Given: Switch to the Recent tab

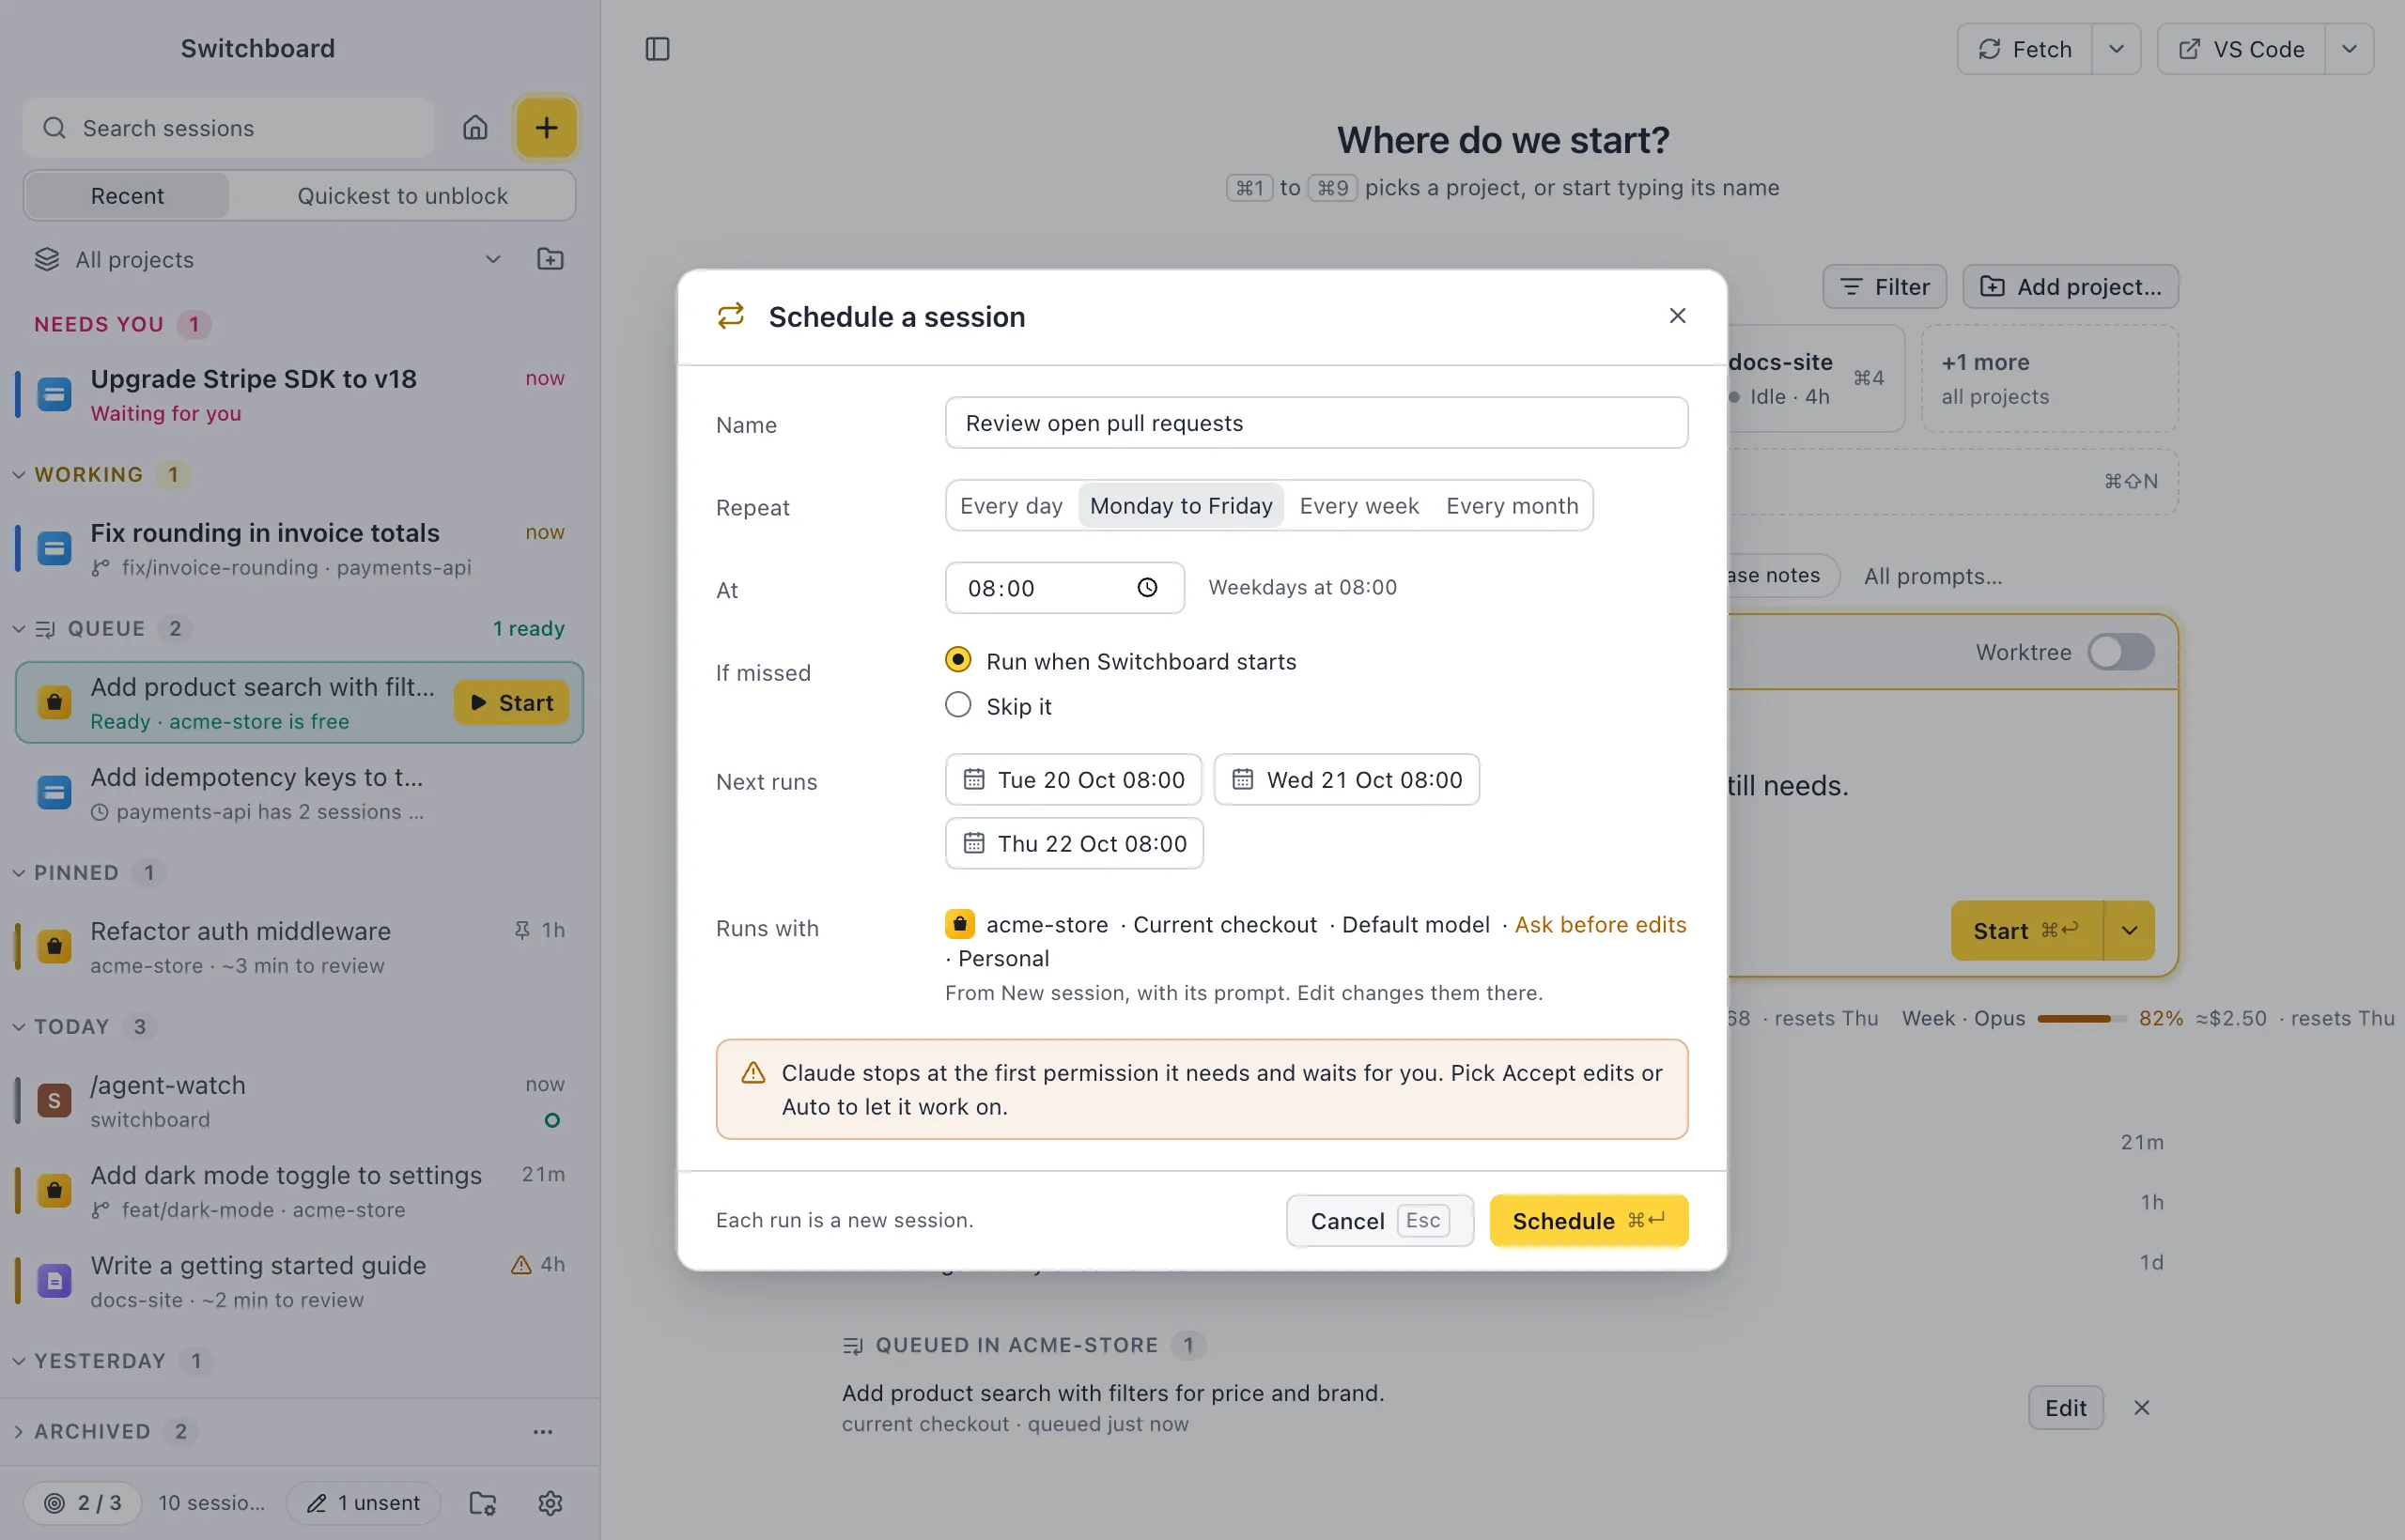Looking at the screenshot, I should click(x=127, y=196).
